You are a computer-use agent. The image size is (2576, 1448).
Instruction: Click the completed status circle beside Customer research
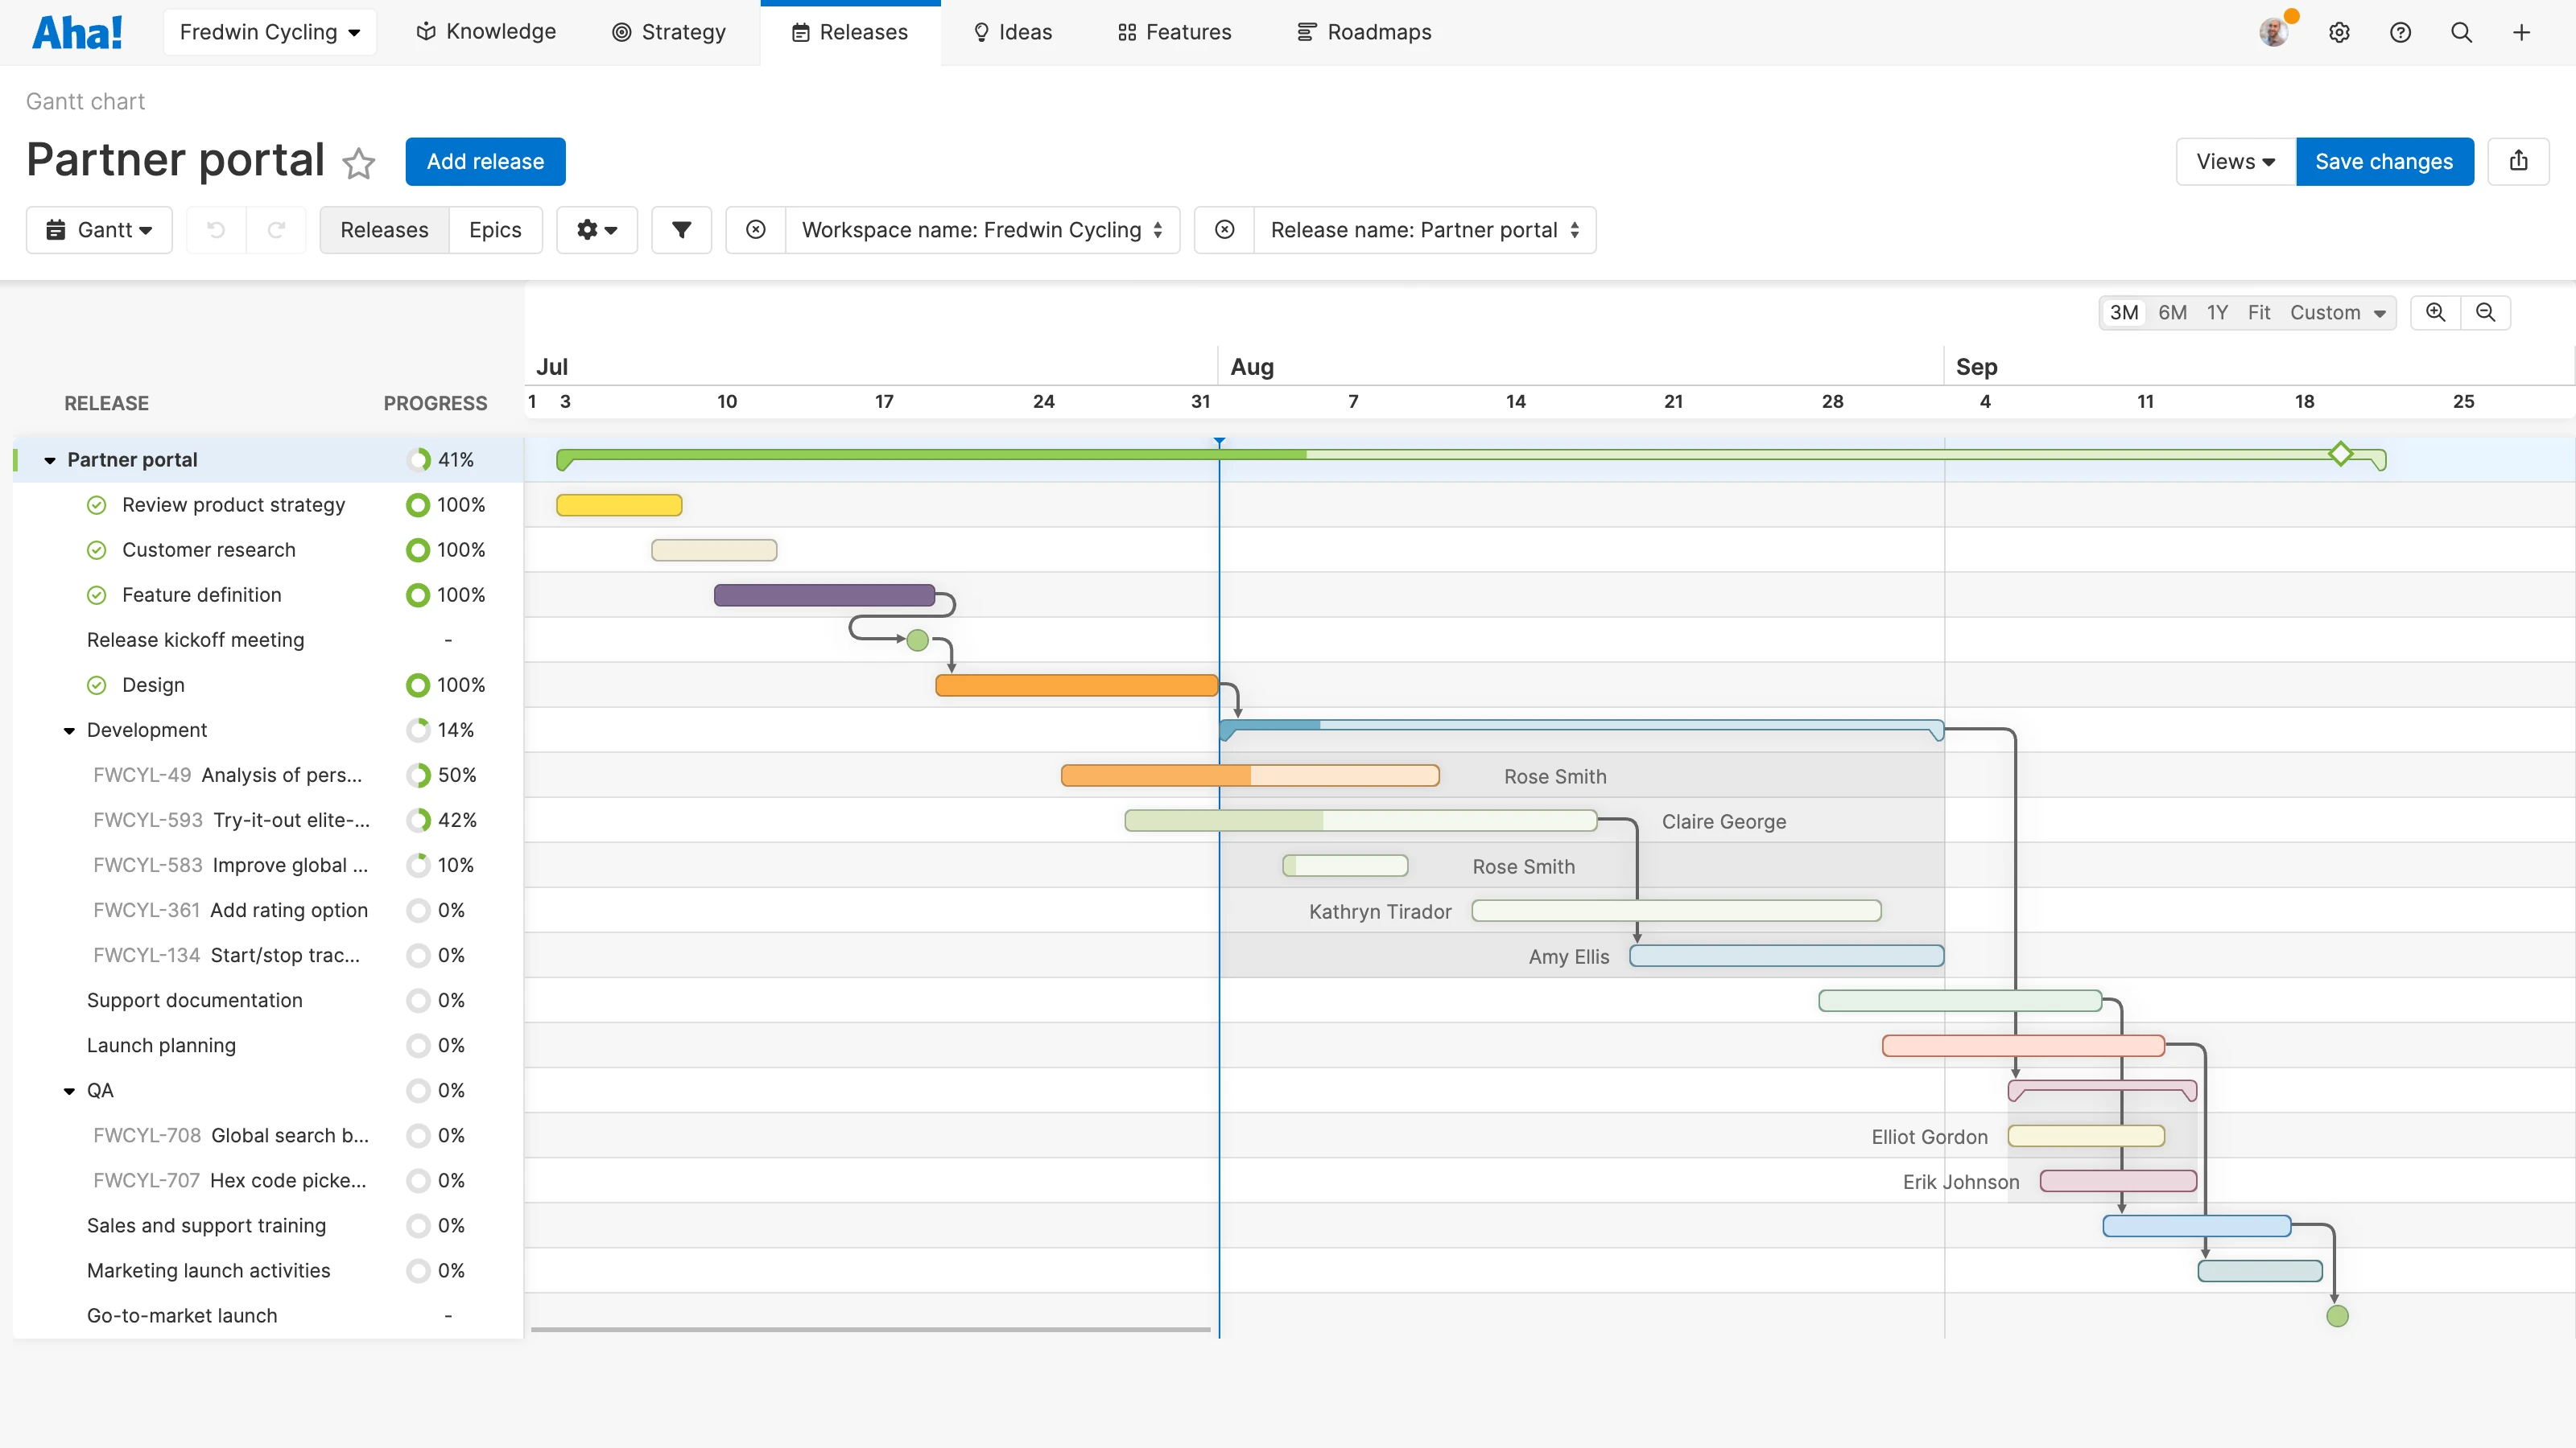coord(96,549)
